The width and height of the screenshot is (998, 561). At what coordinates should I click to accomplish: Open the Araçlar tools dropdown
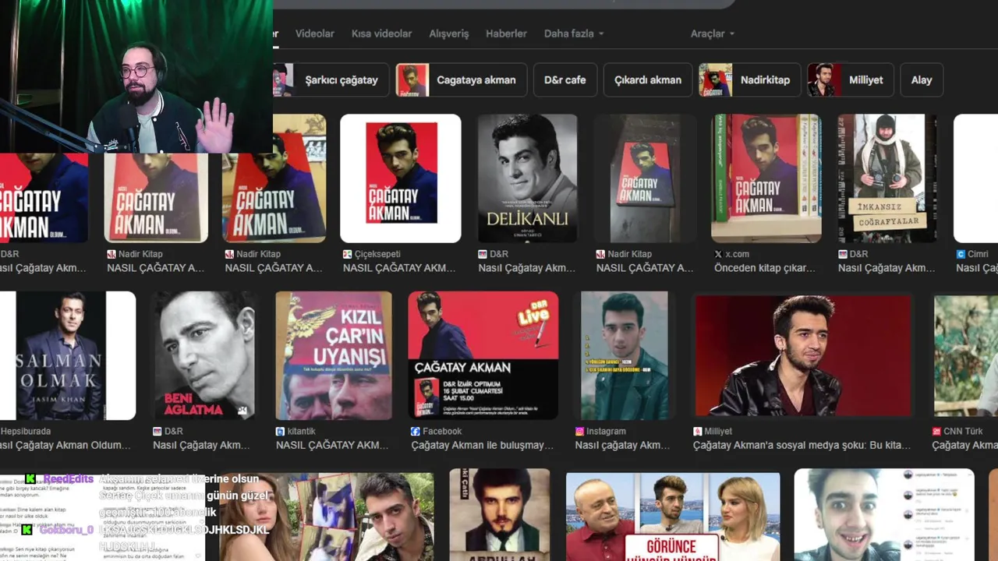click(x=712, y=34)
